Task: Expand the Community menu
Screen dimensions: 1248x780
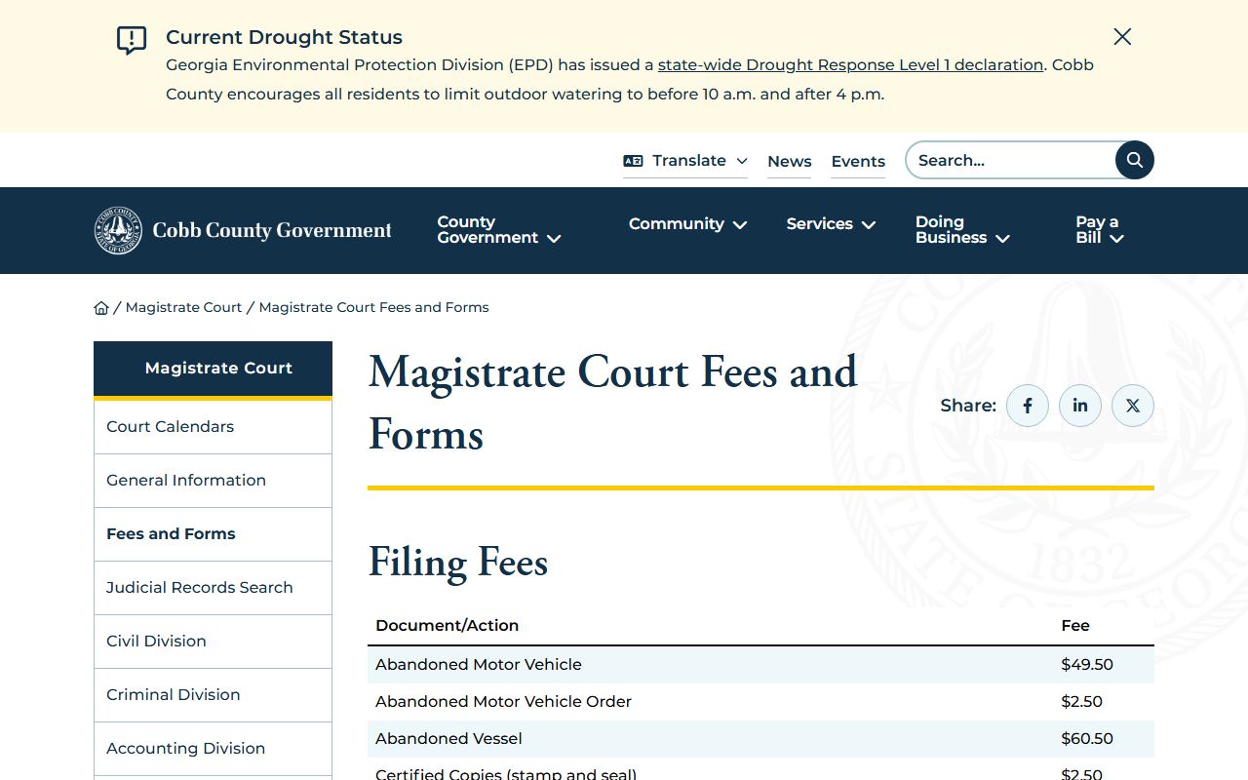Action: [x=687, y=224]
